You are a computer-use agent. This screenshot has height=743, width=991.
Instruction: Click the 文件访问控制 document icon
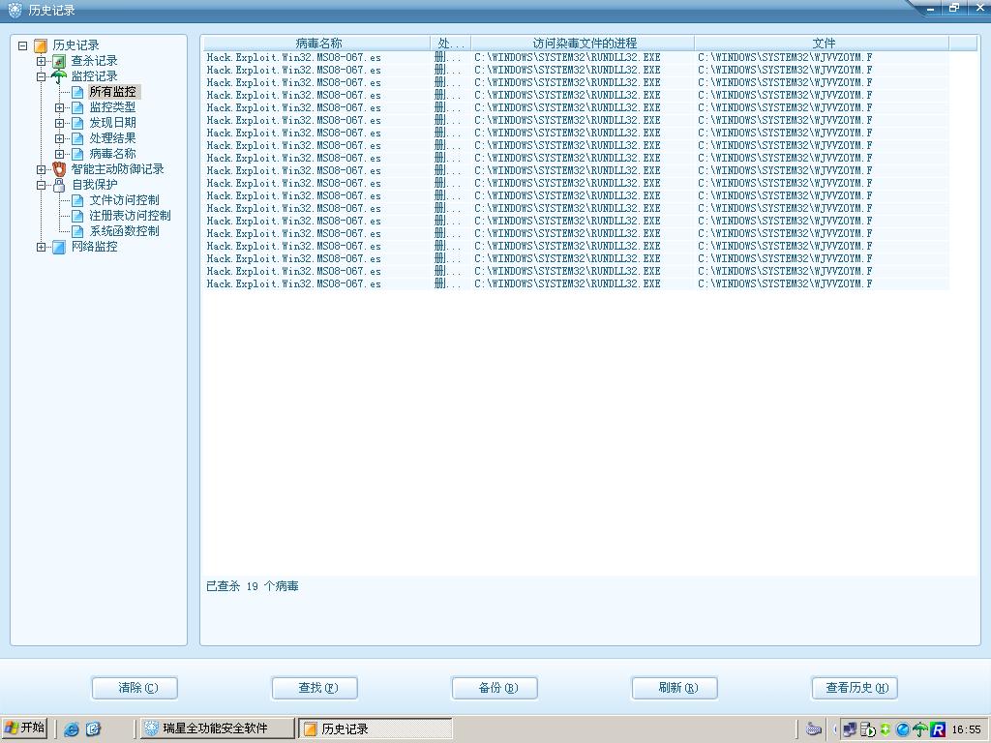tap(77, 200)
